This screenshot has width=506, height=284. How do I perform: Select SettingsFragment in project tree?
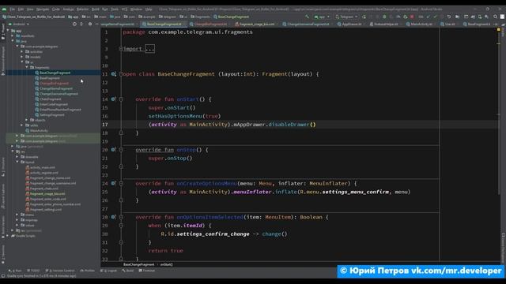click(51, 114)
